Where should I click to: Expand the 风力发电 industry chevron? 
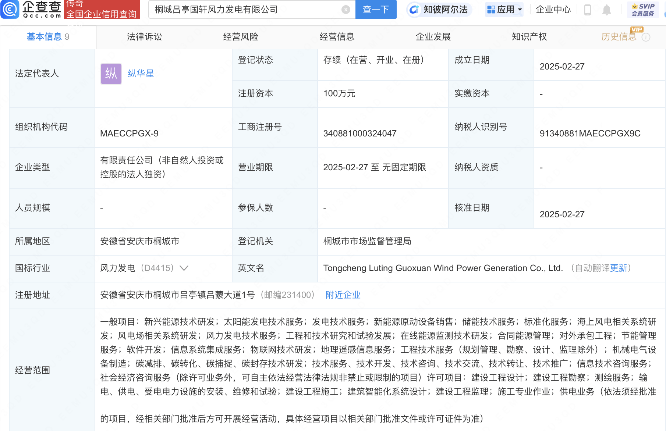184,268
